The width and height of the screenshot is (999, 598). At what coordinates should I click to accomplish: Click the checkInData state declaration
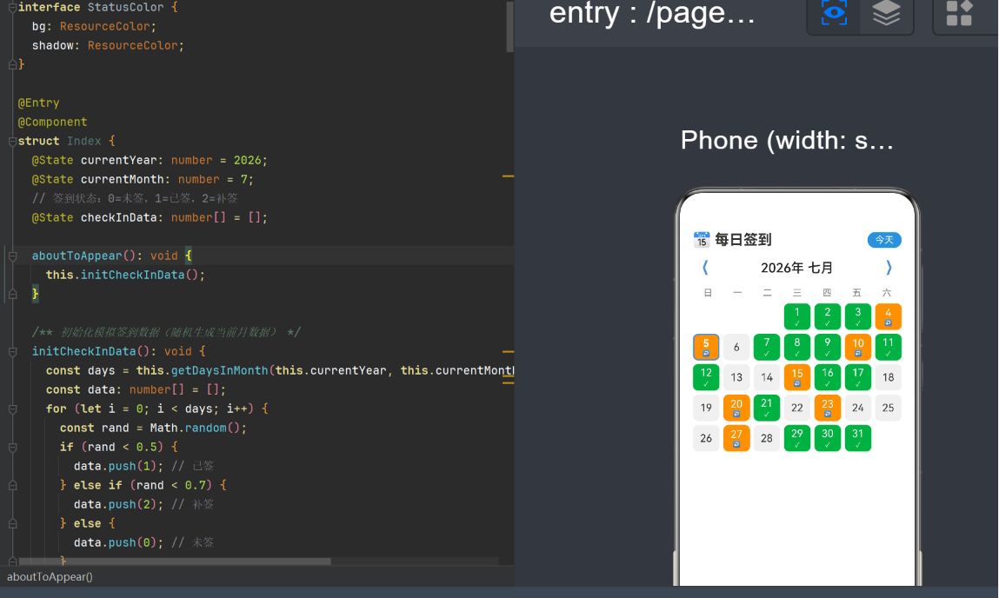point(150,218)
